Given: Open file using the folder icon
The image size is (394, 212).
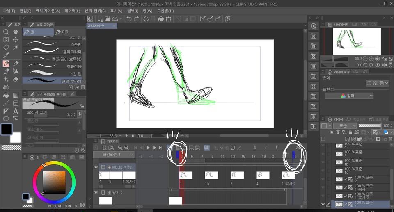Looking at the screenshot, I should tap(108, 19).
